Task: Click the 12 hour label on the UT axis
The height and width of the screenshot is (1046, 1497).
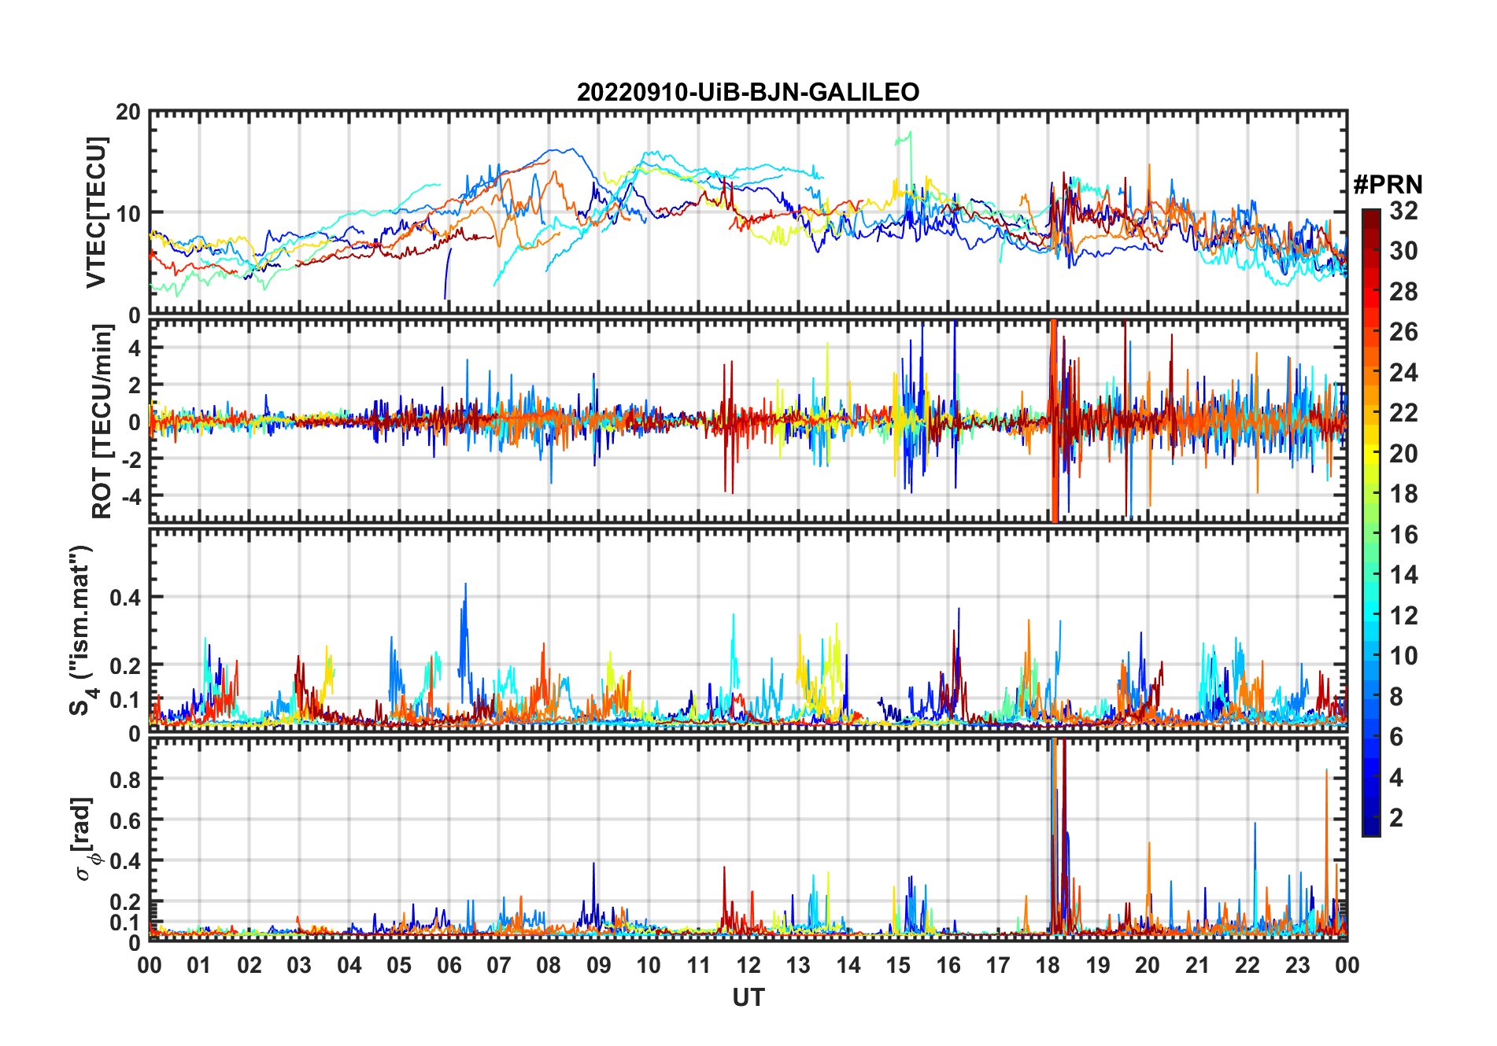Action: click(748, 966)
